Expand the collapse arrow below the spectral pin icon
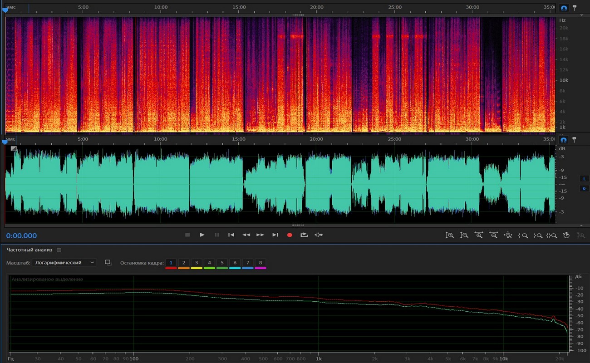 [x=582, y=15]
